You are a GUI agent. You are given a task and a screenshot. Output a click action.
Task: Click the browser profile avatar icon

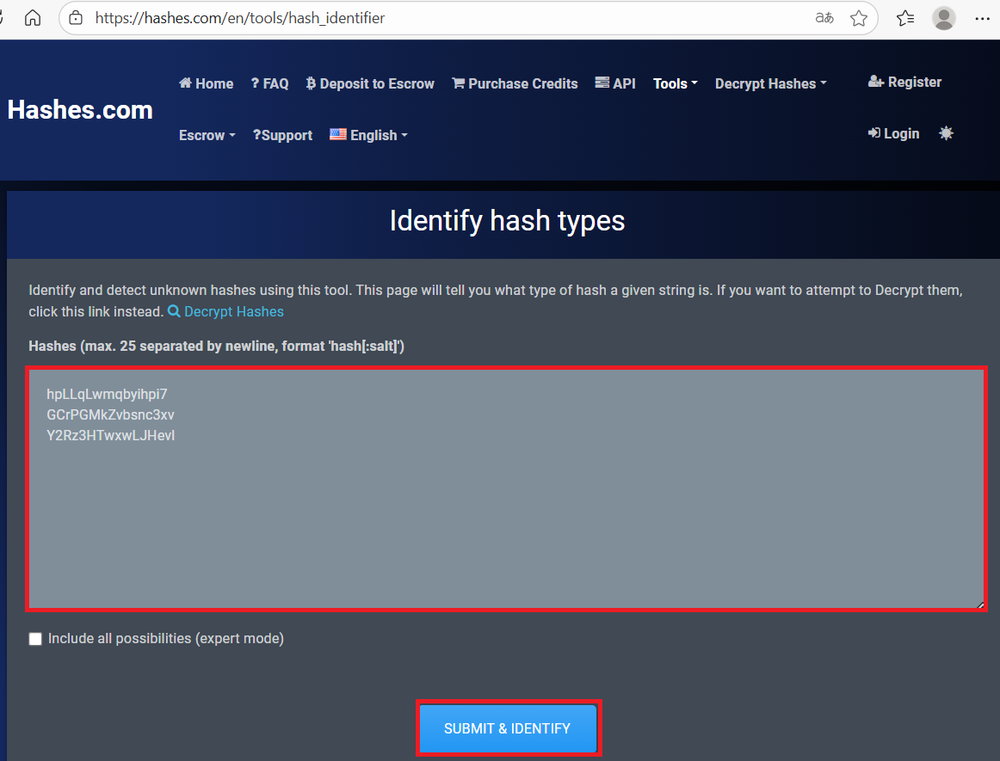pyautogui.click(x=944, y=18)
